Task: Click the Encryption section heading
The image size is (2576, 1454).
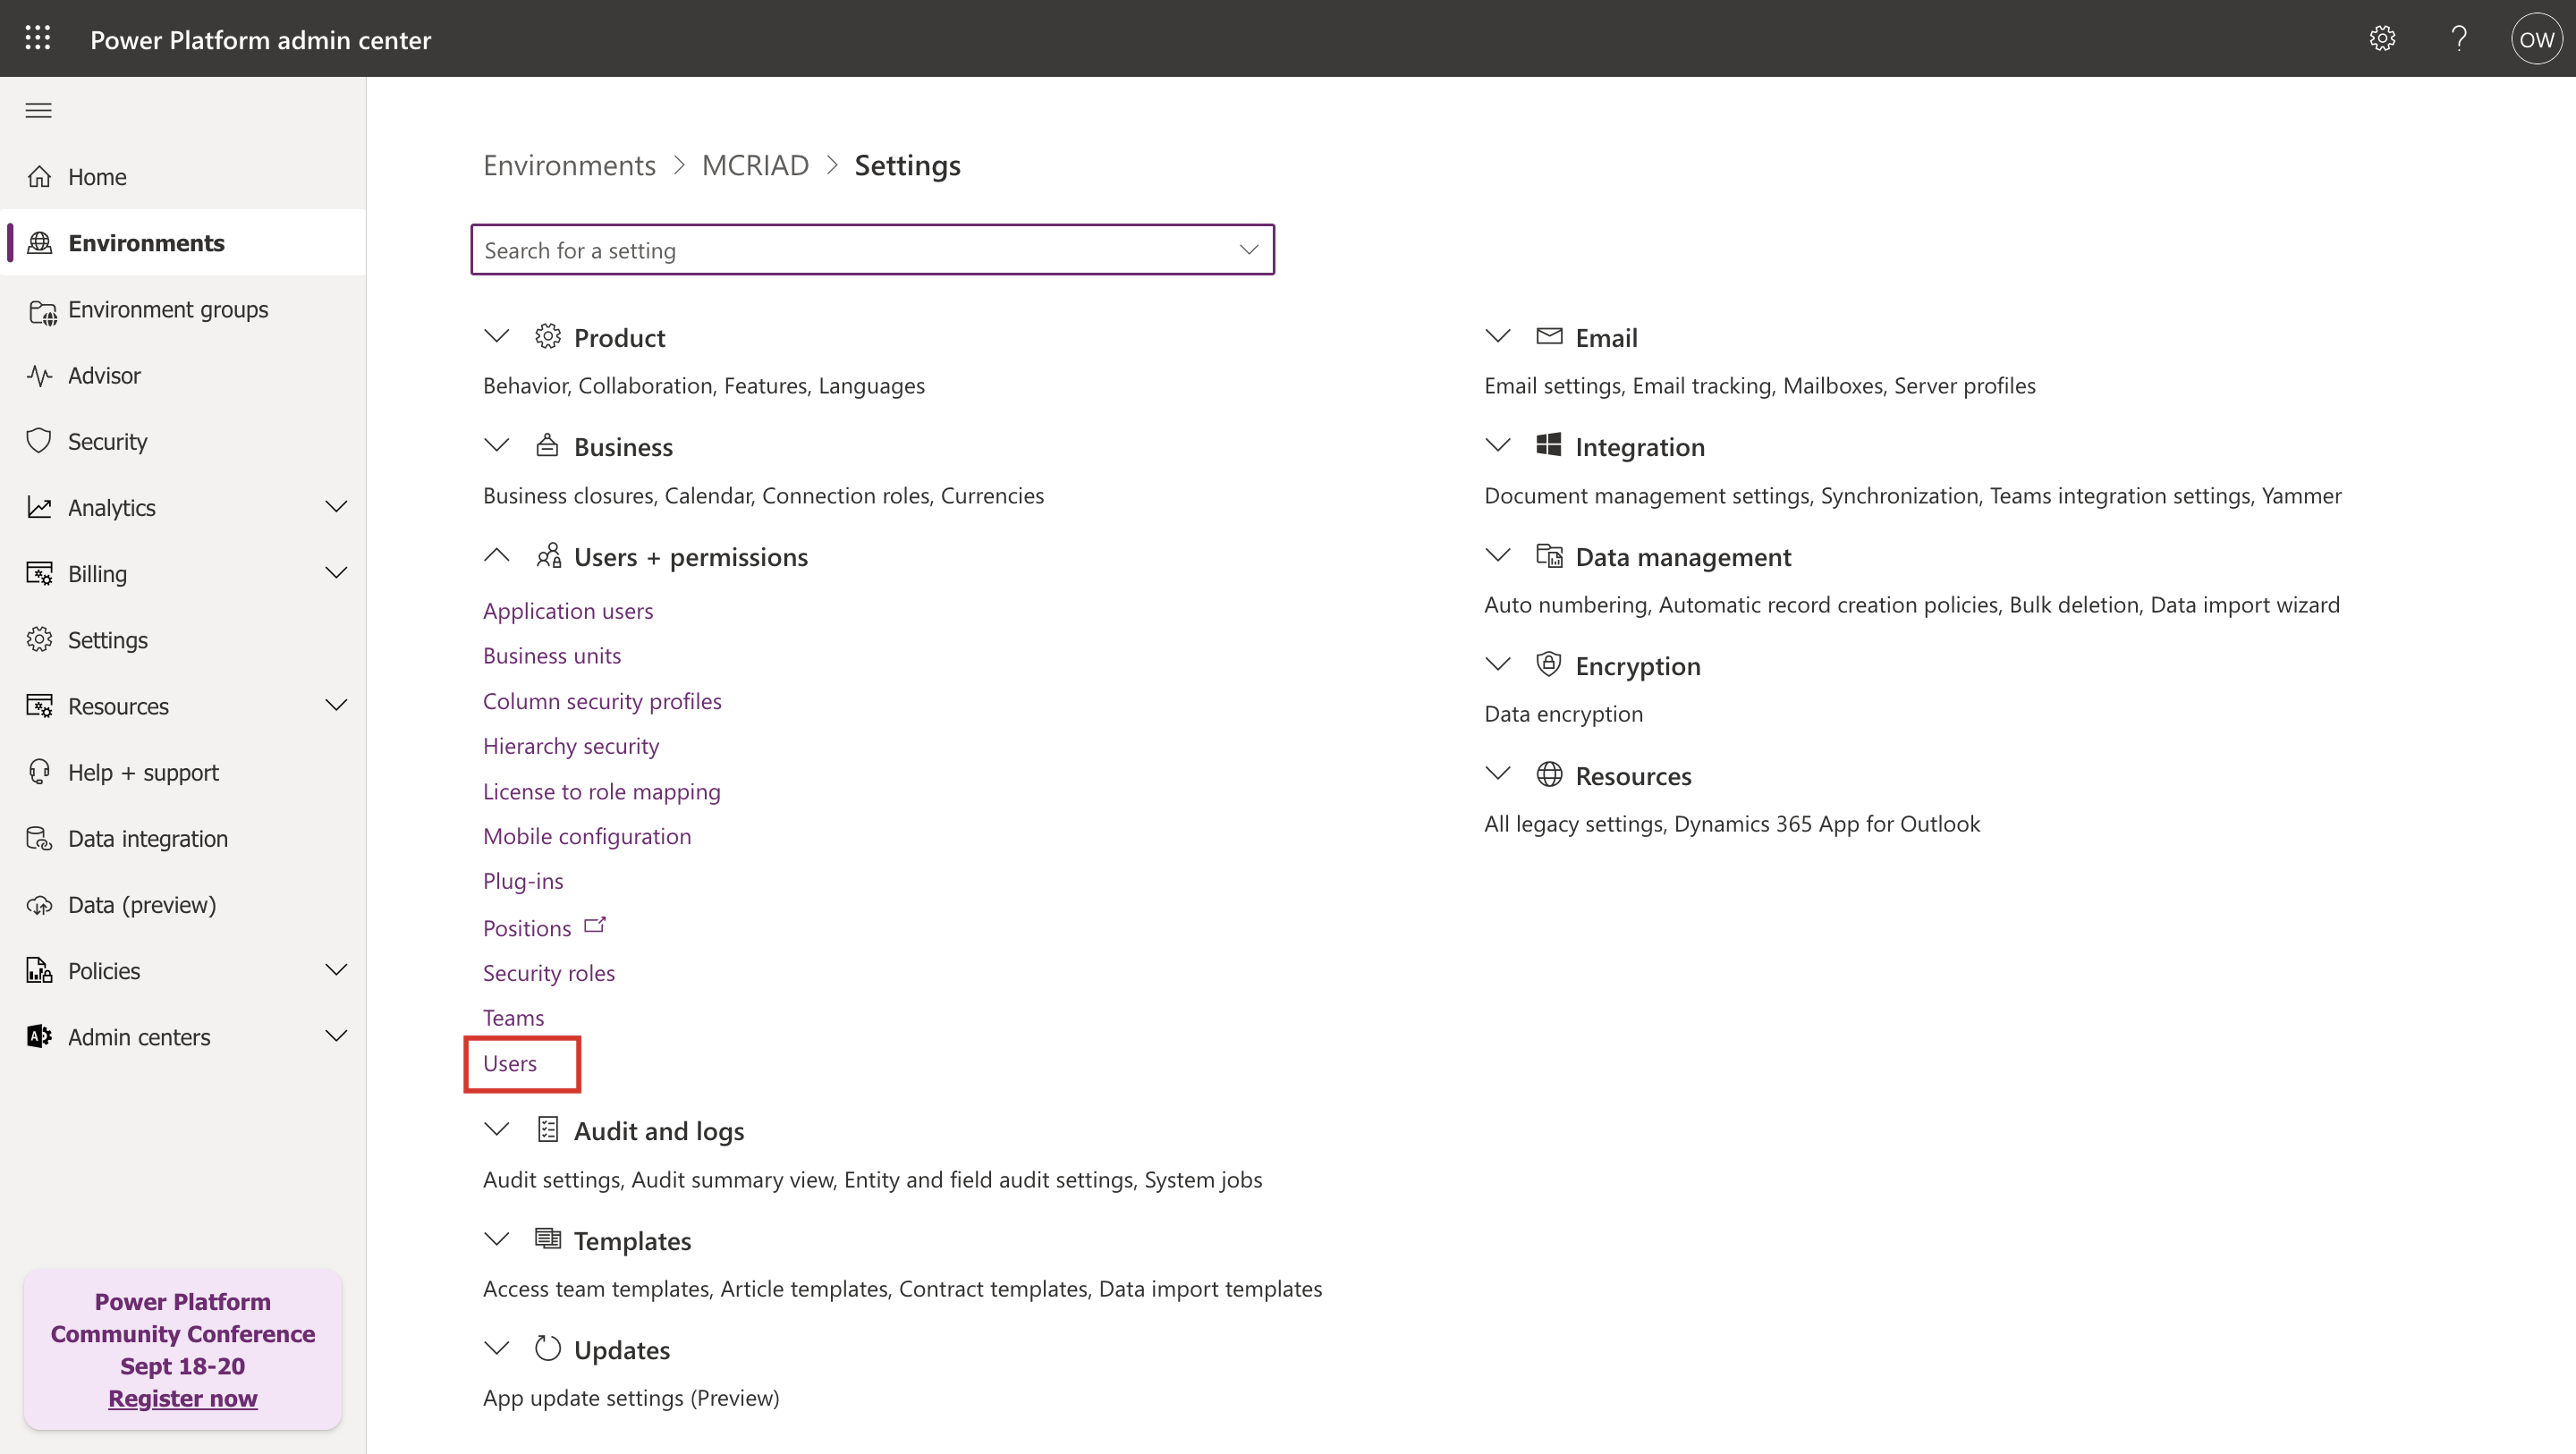Action: point(1638,666)
